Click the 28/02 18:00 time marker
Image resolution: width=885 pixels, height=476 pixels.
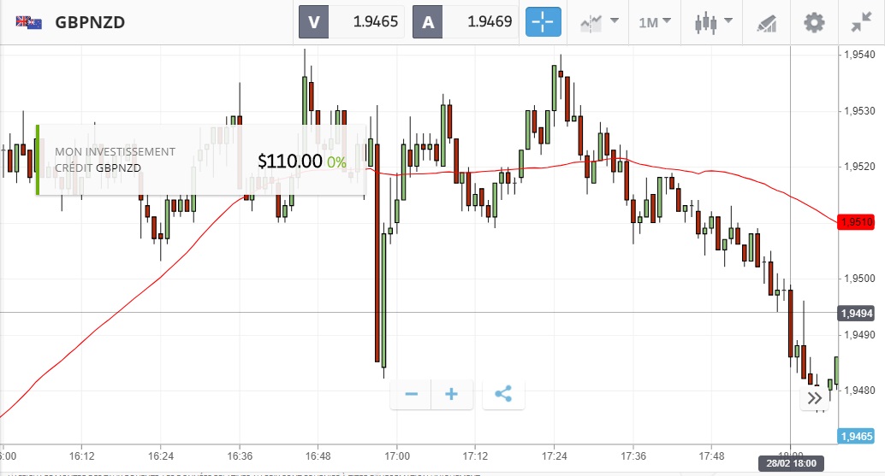(x=790, y=464)
